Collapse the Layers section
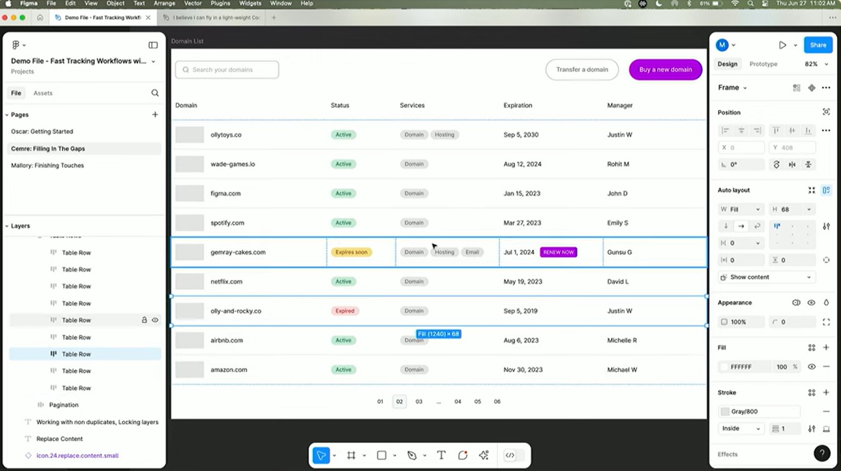 [x=7, y=226]
